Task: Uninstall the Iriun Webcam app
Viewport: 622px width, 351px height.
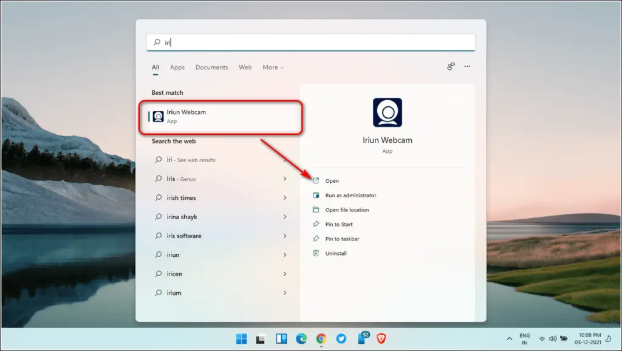Action: 335,253
